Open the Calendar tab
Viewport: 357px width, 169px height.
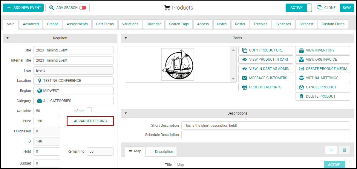(154, 24)
